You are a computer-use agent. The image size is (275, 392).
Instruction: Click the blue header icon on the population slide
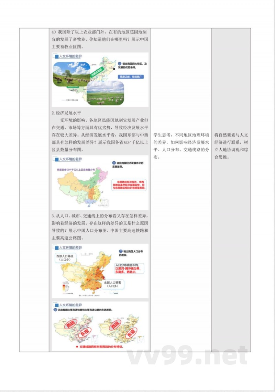(57, 248)
